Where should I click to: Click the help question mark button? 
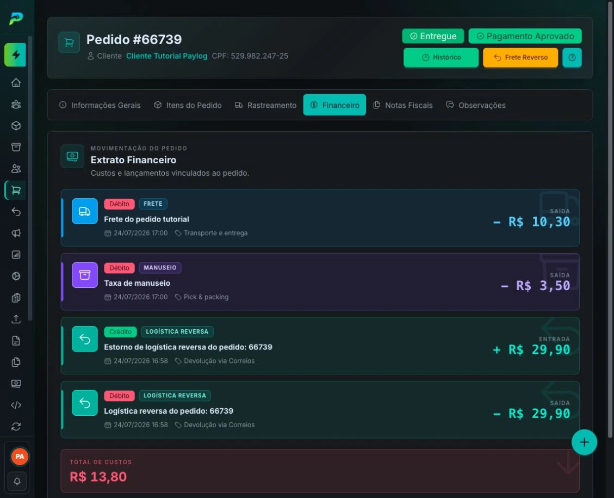pyautogui.click(x=572, y=58)
